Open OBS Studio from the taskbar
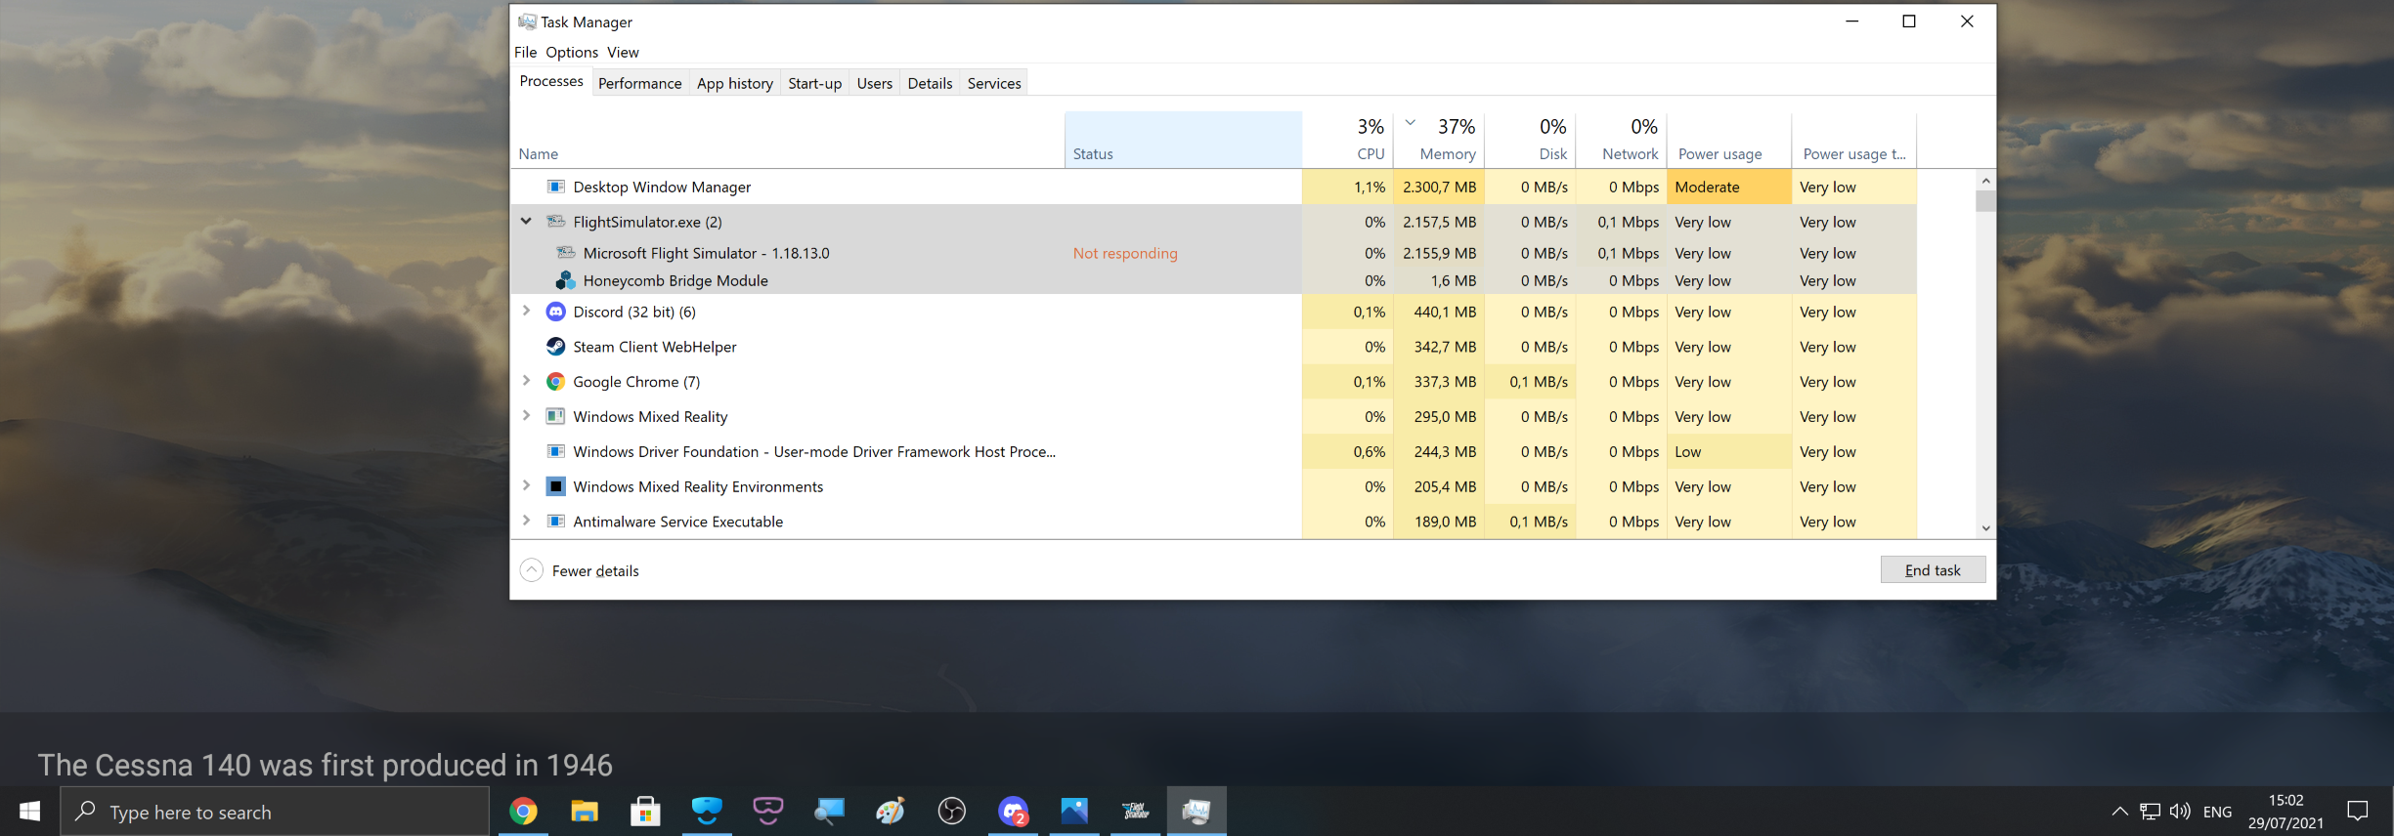2394x836 pixels. 951,812
